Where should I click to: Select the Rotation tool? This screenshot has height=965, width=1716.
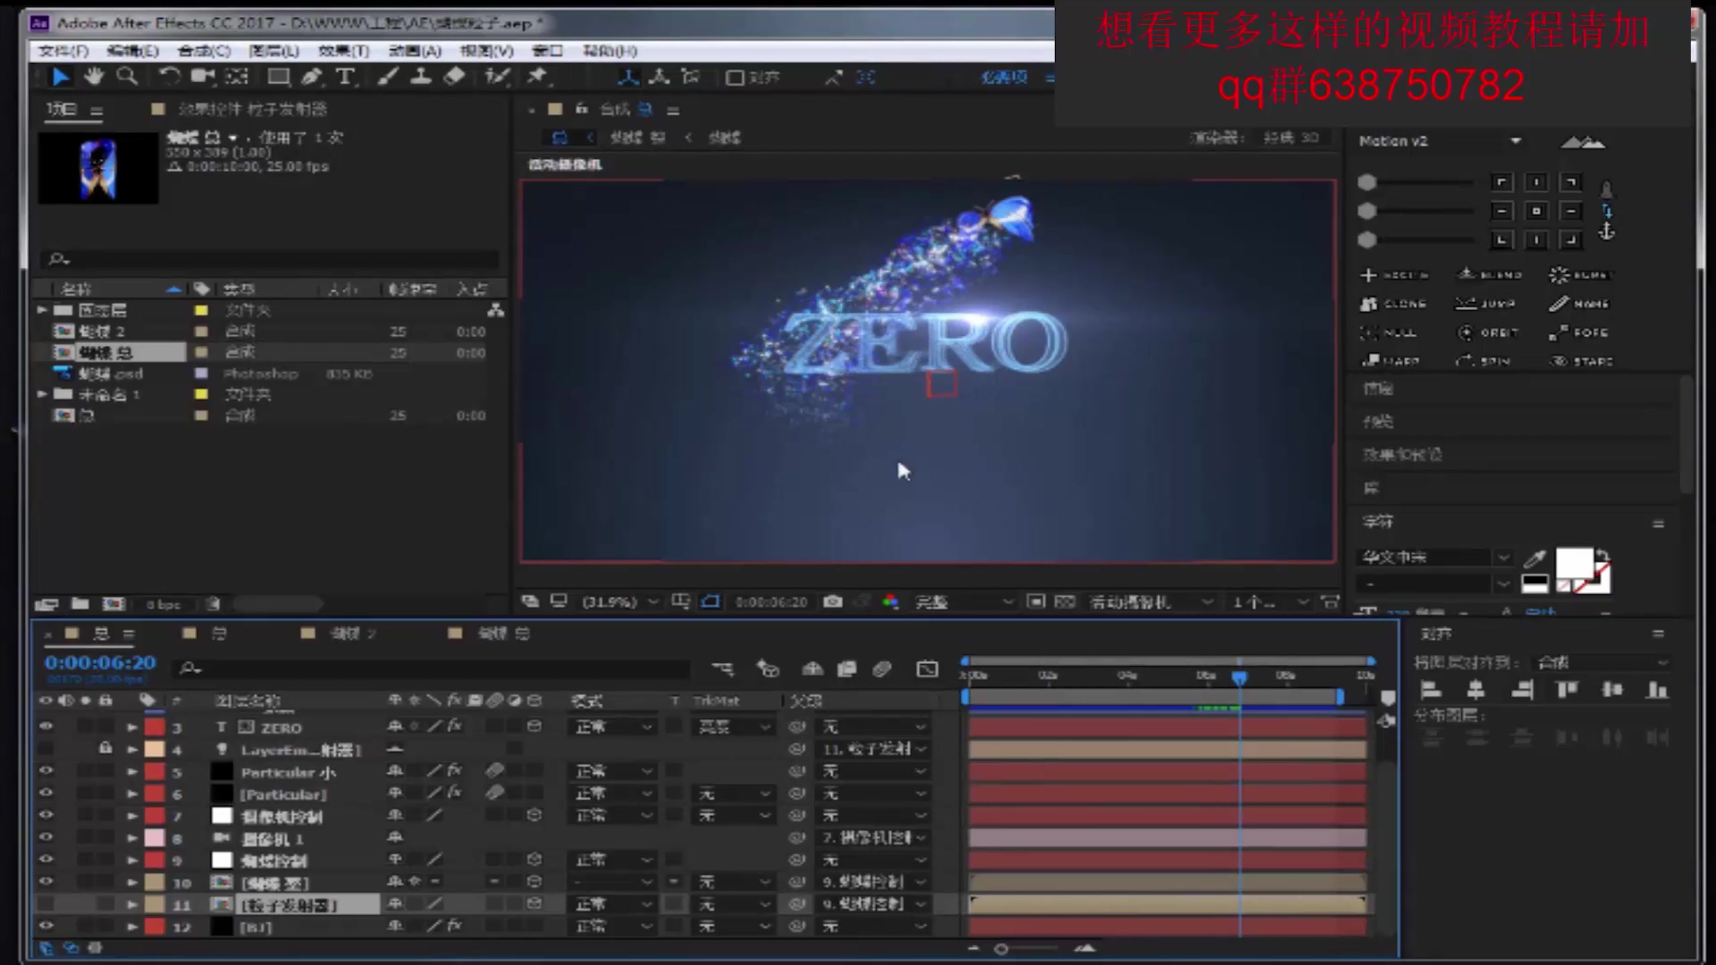tap(169, 76)
